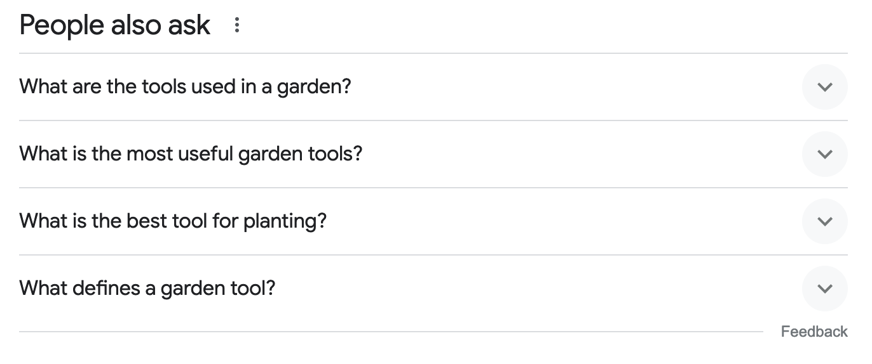Click question text 'What is the most useful garden tools?'
The height and width of the screenshot is (364, 872).
pyautogui.click(x=191, y=153)
